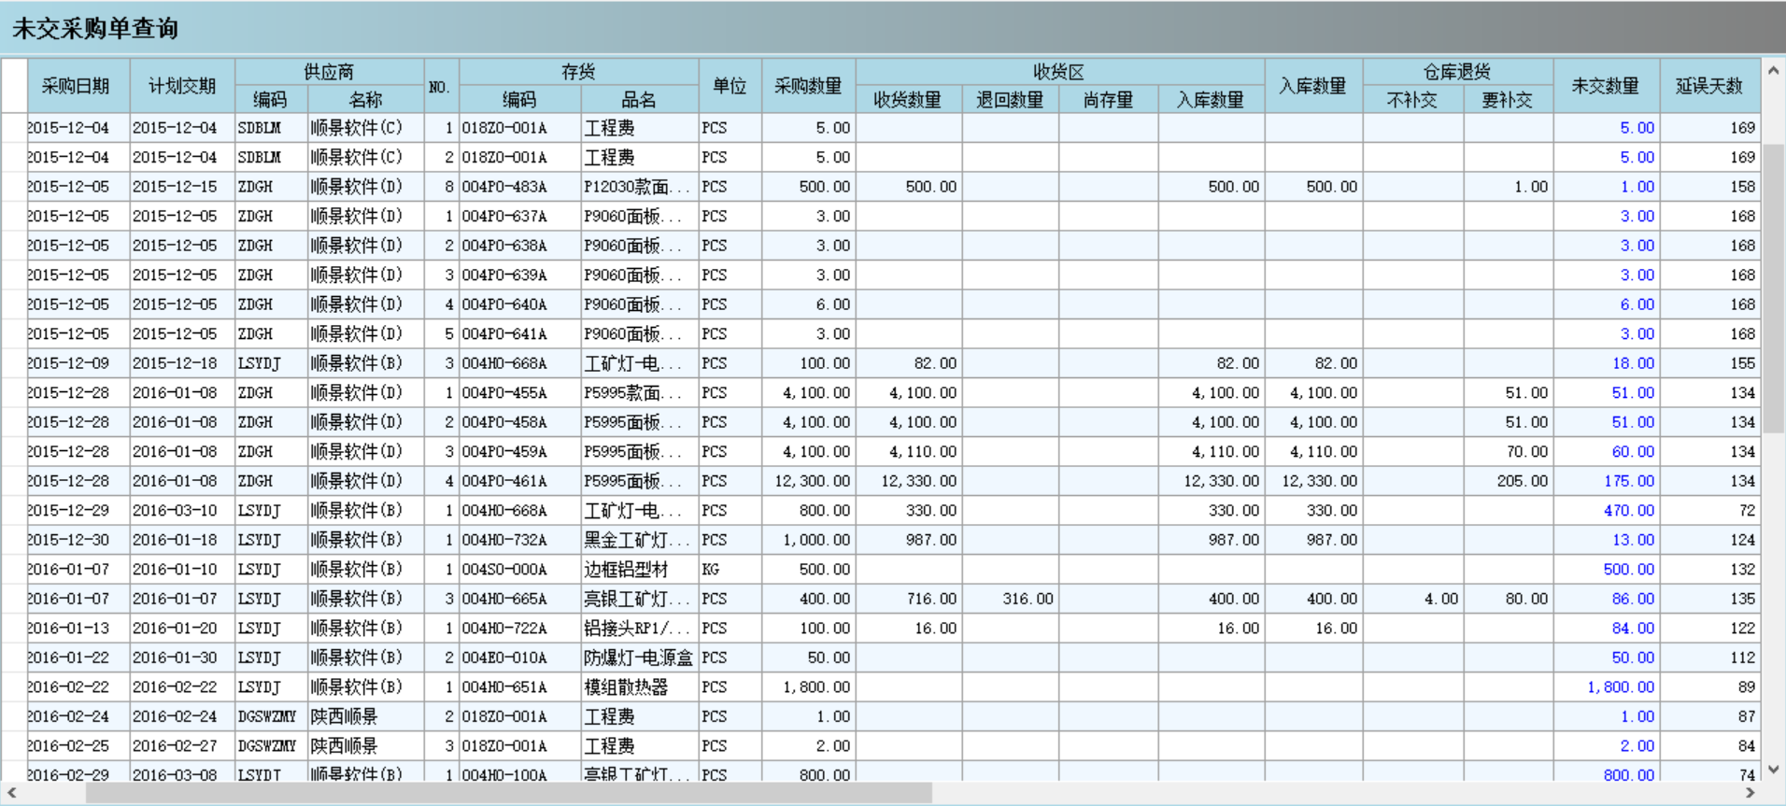Click the delay days value 155
This screenshot has height=806, width=1786.
(x=1709, y=363)
